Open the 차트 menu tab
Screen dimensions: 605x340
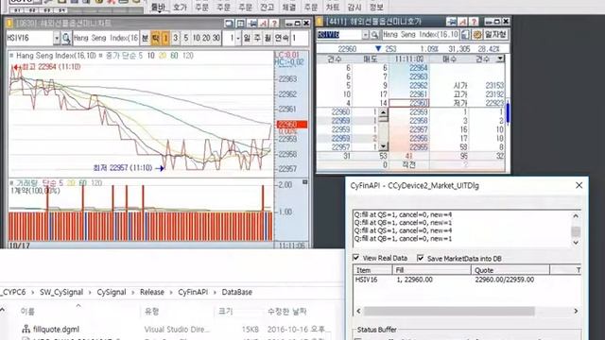(333, 7)
